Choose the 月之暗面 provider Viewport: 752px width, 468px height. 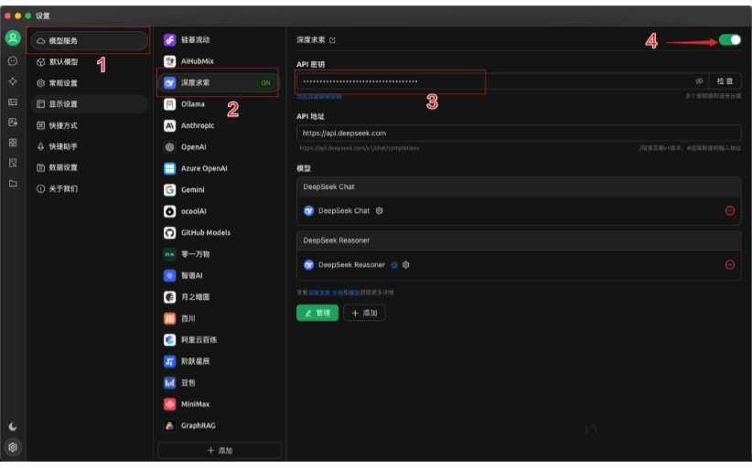[220, 297]
